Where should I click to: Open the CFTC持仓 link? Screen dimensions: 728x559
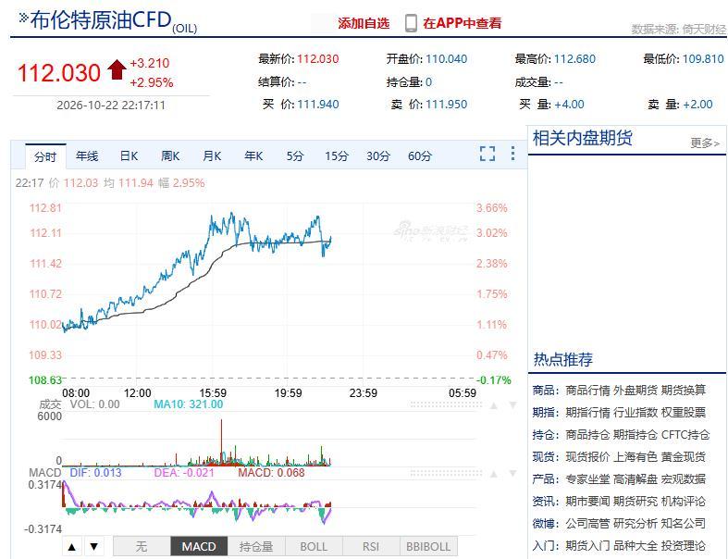point(685,435)
